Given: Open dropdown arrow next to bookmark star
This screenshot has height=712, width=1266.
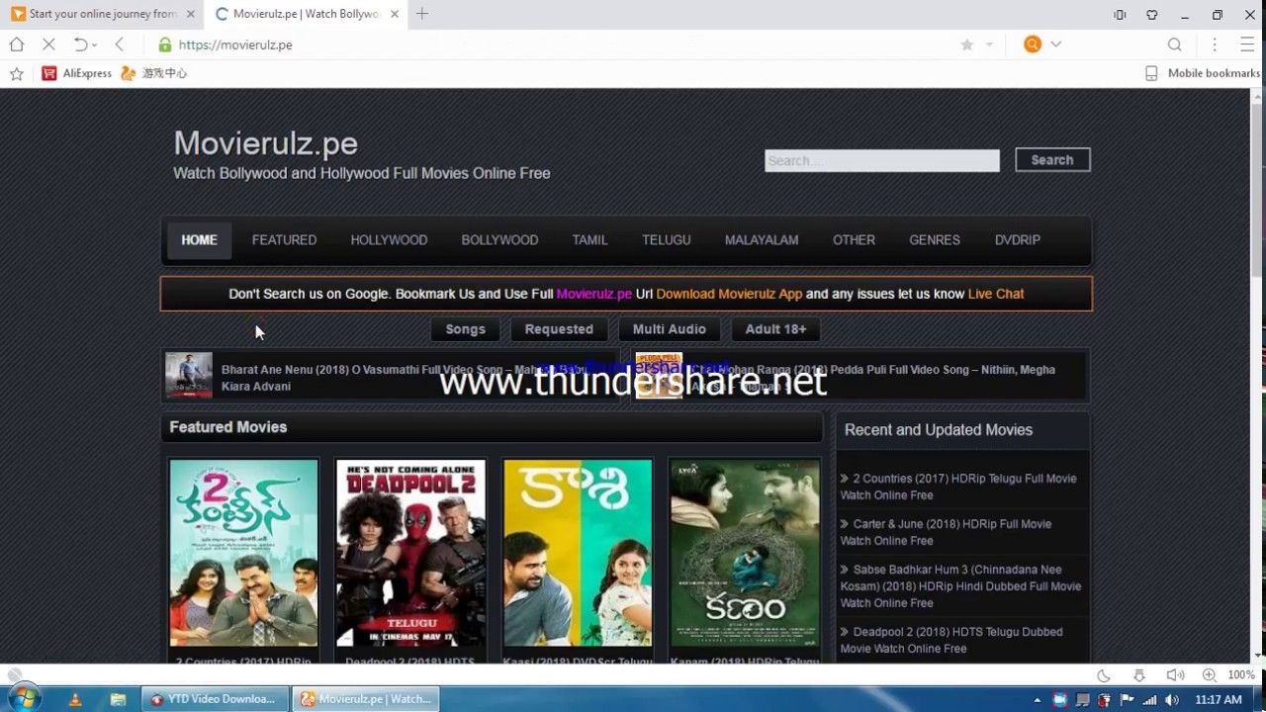Looking at the screenshot, I should pyautogui.click(x=989, y=44).
